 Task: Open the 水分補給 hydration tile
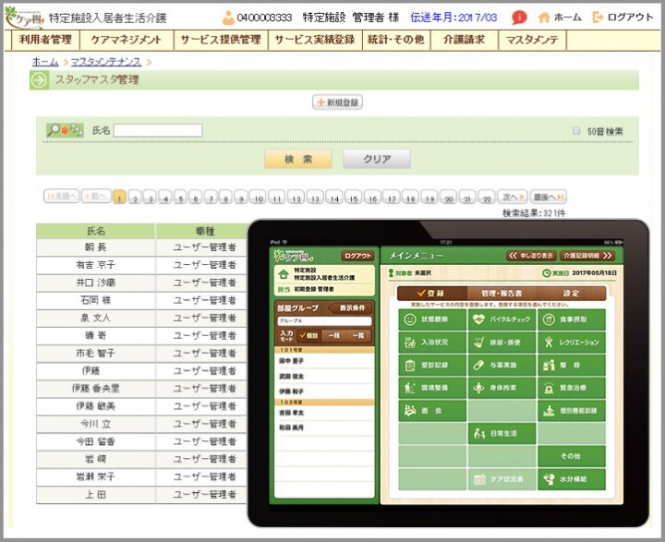click(572, 479)
